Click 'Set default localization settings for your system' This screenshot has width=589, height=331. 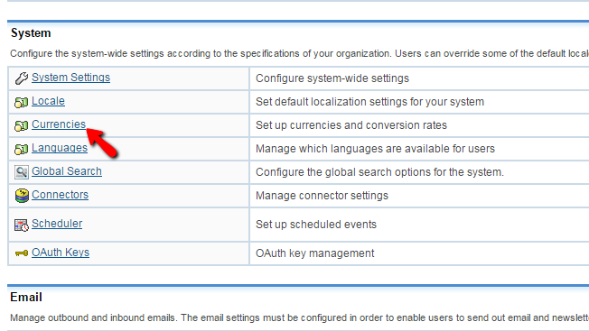pyautogui.click(x=370, y=102)
